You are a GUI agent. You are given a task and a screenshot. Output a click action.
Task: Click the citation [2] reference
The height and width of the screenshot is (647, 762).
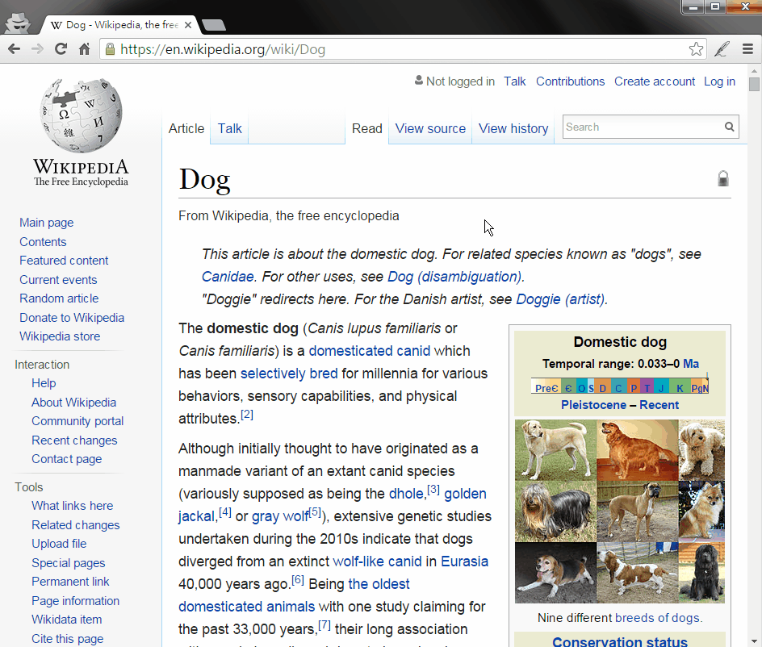[x=247, y=415]
